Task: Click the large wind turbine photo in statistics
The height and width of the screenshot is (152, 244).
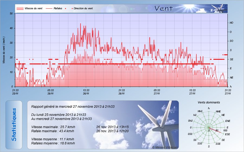Action: [x=157, y=125]
